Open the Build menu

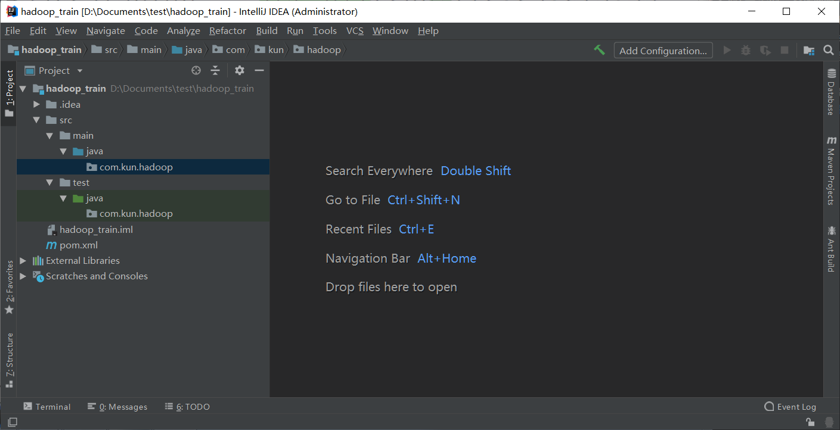click(267, 31)
